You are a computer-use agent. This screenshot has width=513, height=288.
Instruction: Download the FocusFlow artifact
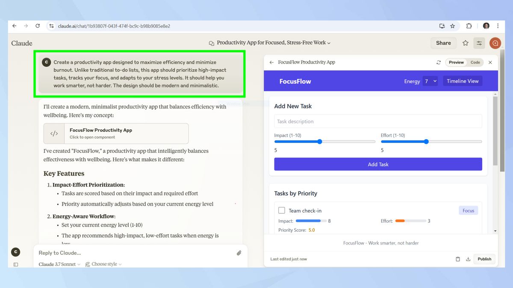click(469, 259)
